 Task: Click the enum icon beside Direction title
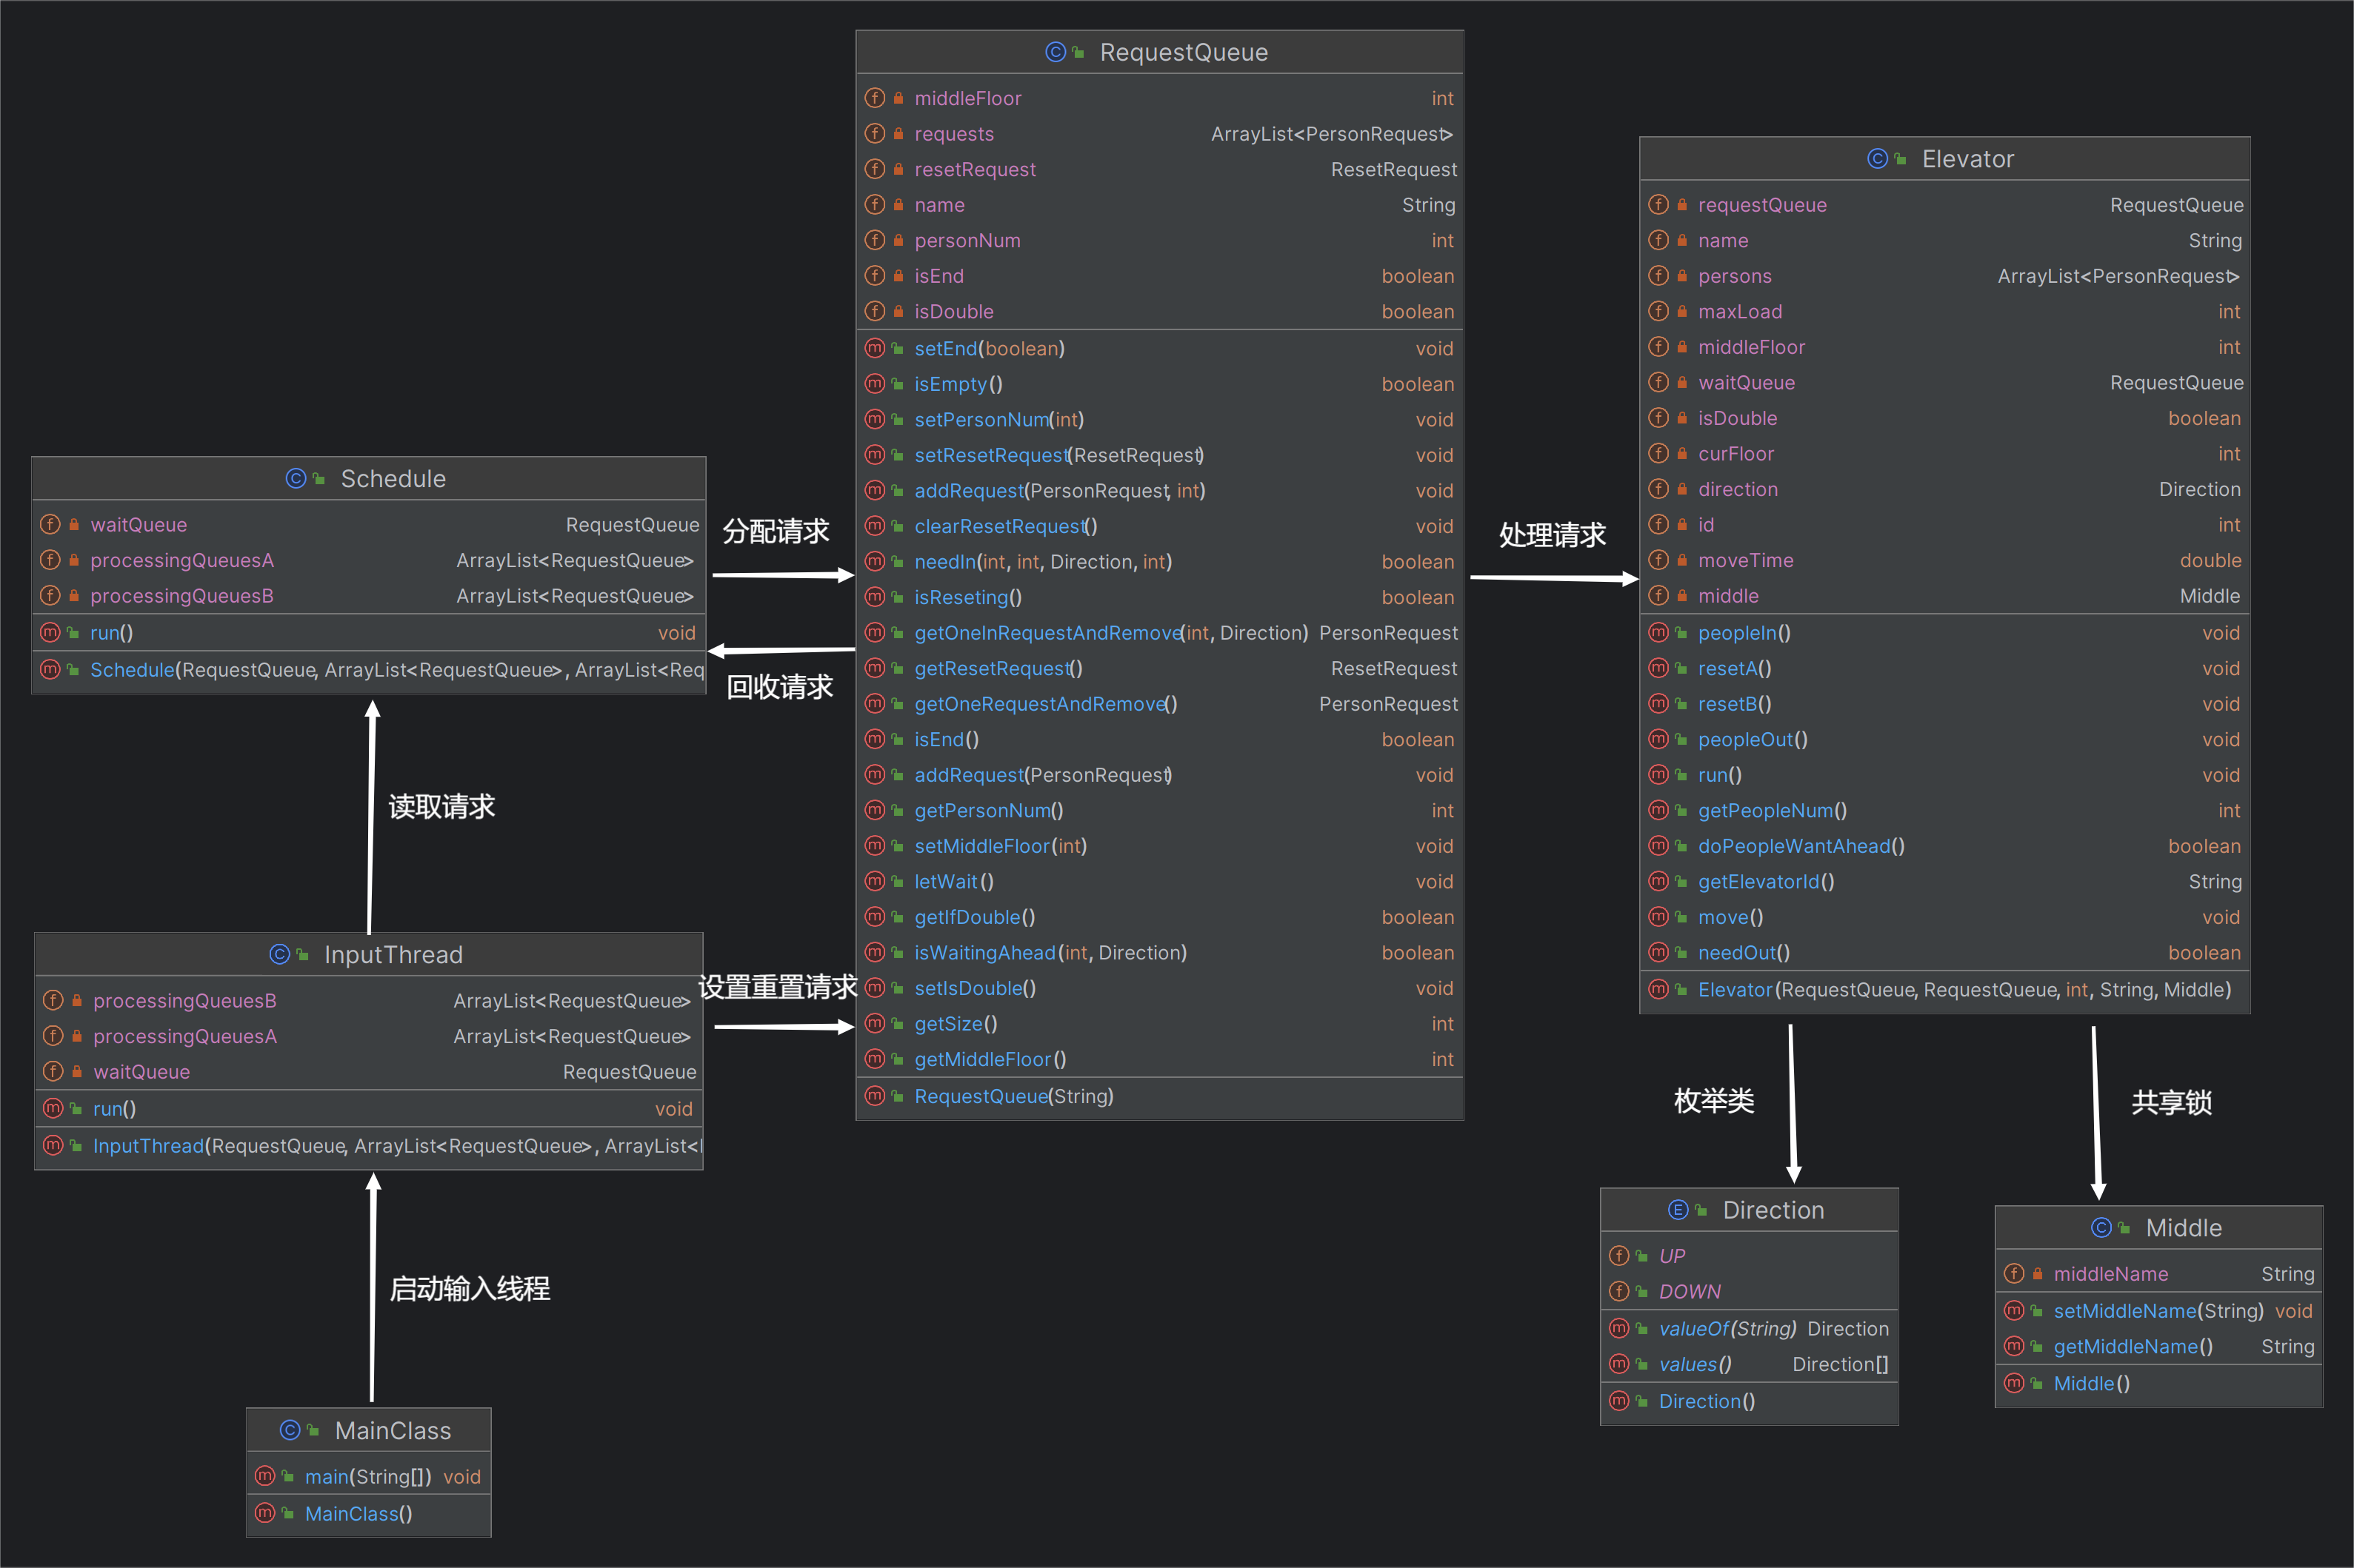click(1678, 1210)
